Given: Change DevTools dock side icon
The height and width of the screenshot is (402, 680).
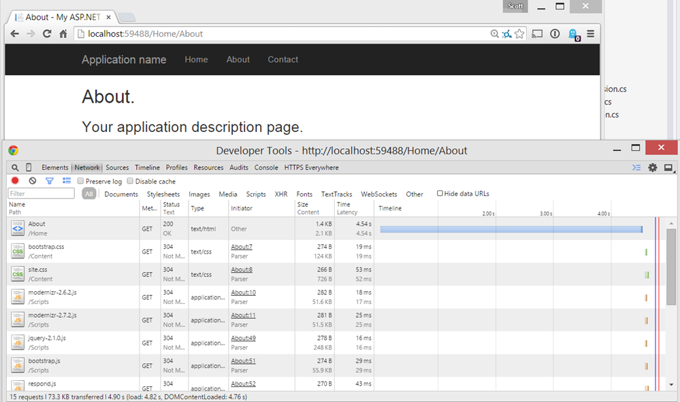Looking at the screenshot, I should pyautogui.click(x=668, y=167).
